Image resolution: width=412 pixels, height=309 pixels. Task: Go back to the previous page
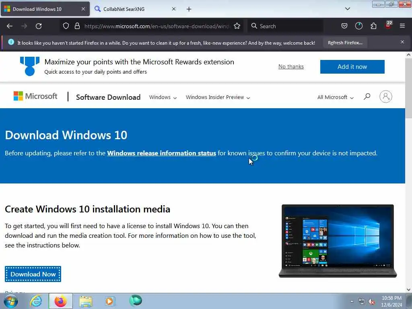point(10,26)
